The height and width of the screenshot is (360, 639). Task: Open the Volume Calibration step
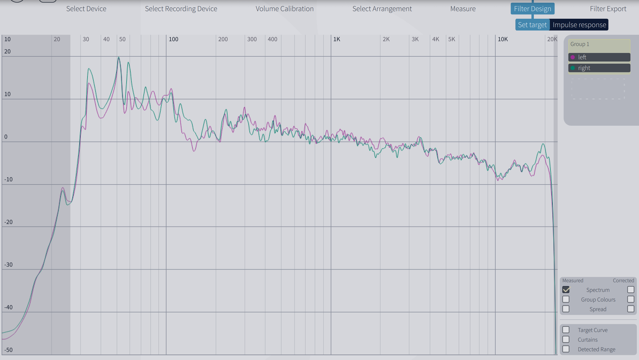(284, 9)
